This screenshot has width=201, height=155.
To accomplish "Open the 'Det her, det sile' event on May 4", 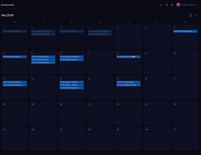I will click(15, 57).
